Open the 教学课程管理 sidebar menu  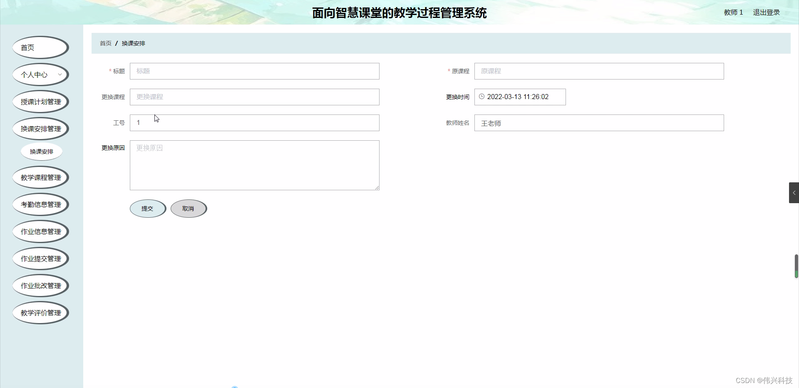[x=40, y=177]
